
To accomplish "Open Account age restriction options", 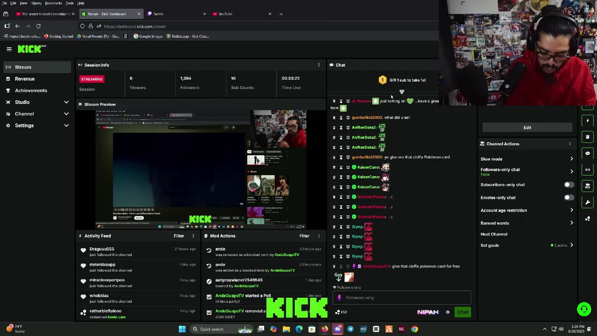I will point(527,210).
